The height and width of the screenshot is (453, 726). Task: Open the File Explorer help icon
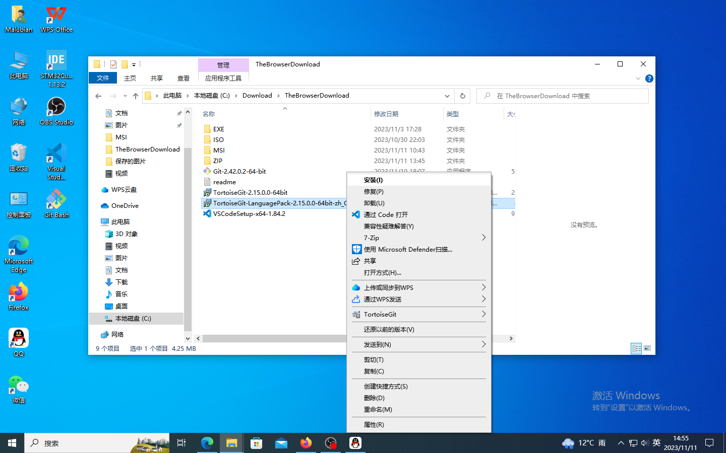(x=649, y=79)
